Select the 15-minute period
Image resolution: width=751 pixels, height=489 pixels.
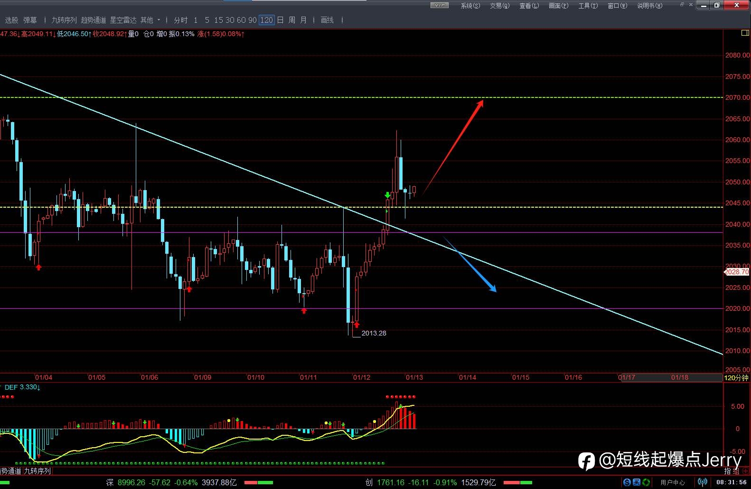[x=218, y=20]
